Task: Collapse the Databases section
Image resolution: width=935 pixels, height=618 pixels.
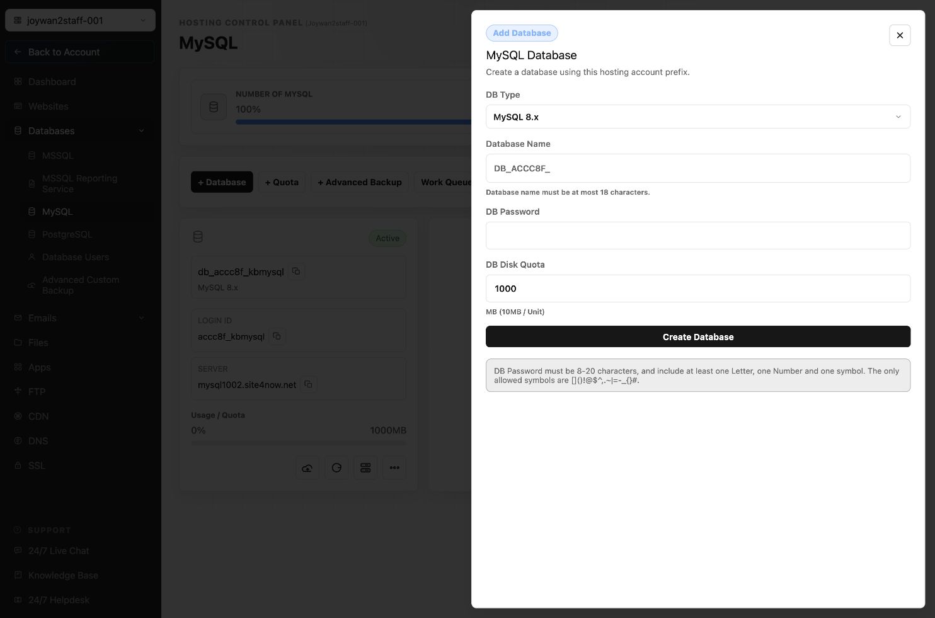Action: tap(80, 131)
